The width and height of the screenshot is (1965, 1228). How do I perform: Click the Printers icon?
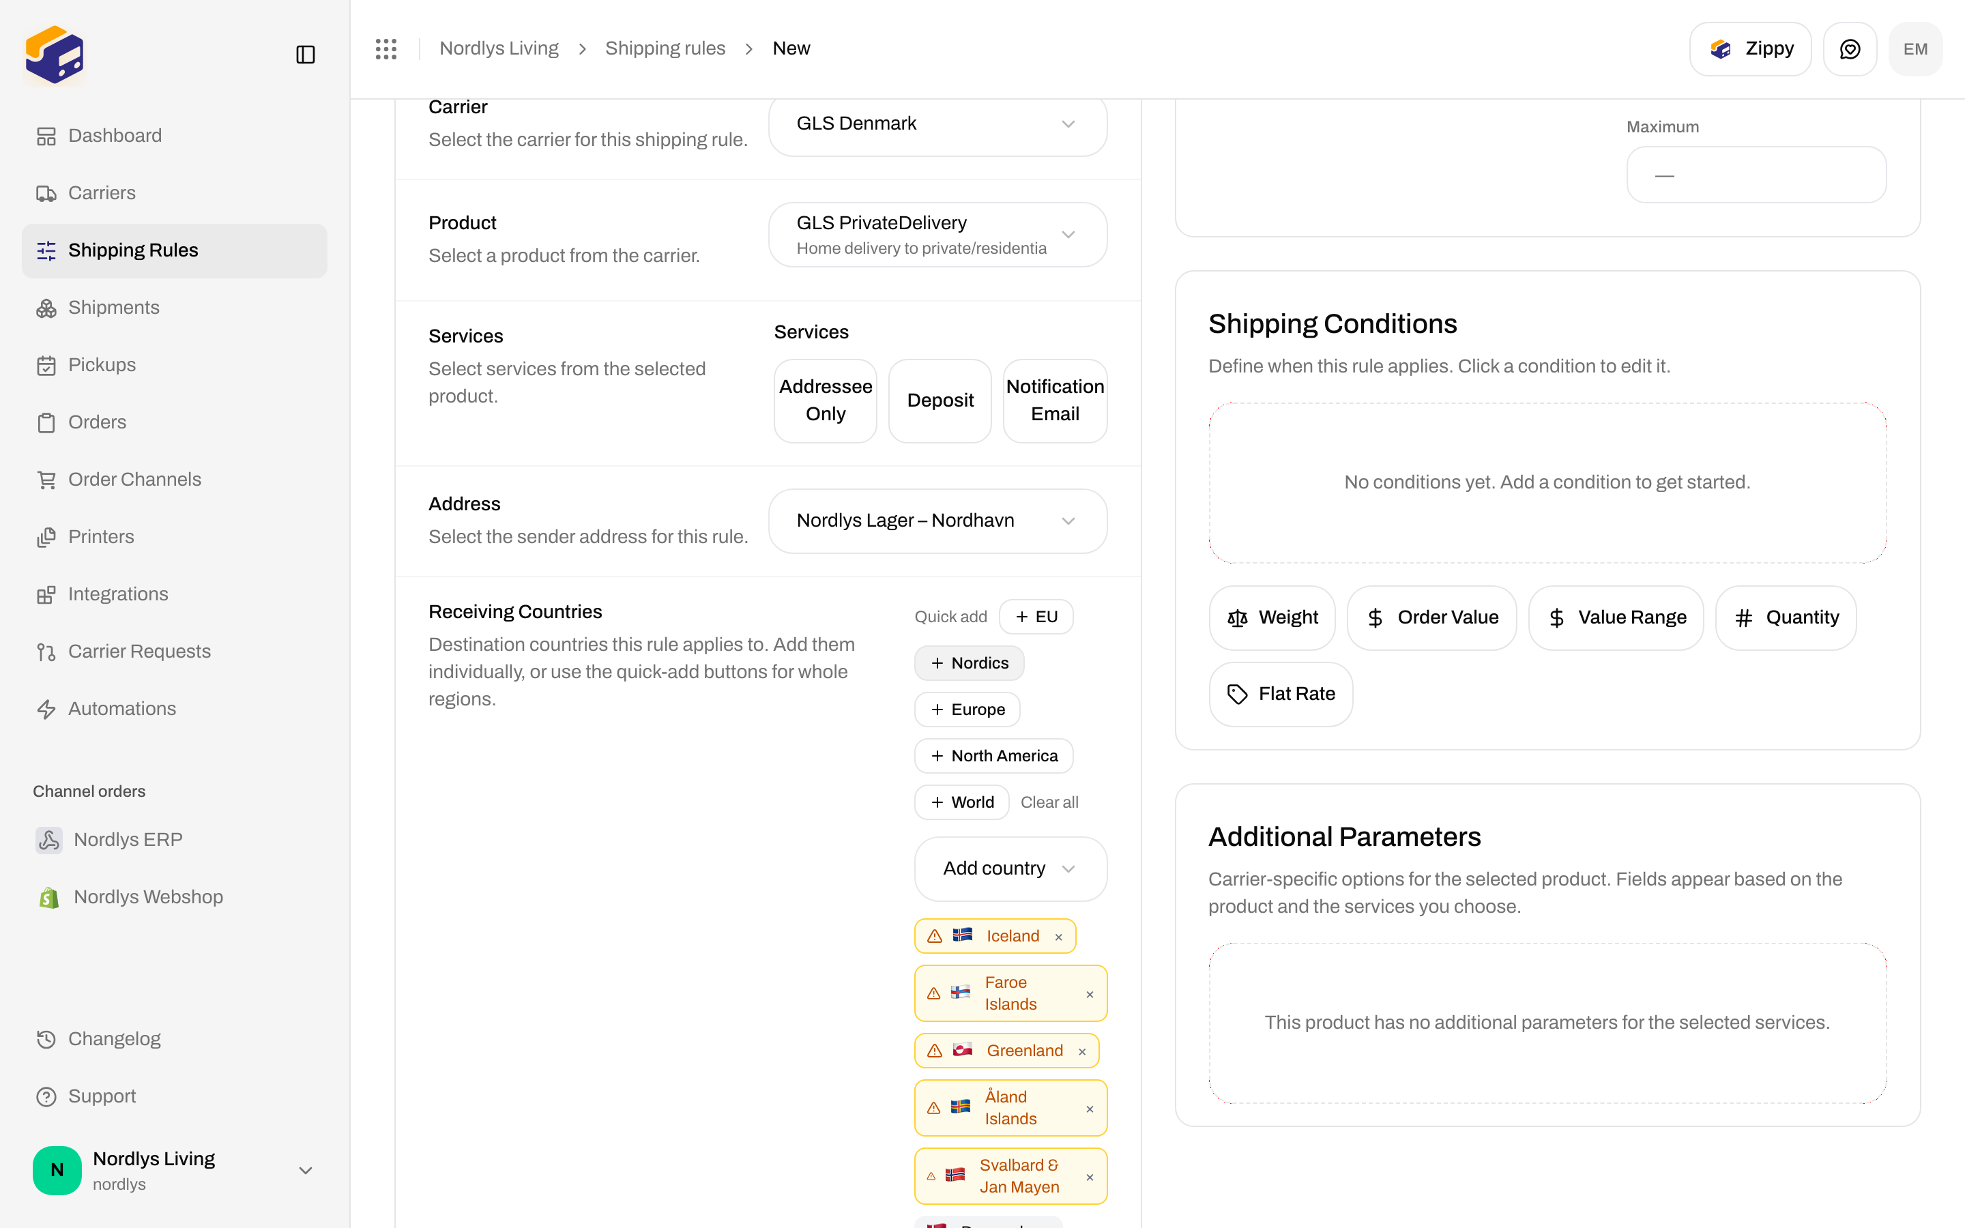pyautogui.click(x=46, y=537)
